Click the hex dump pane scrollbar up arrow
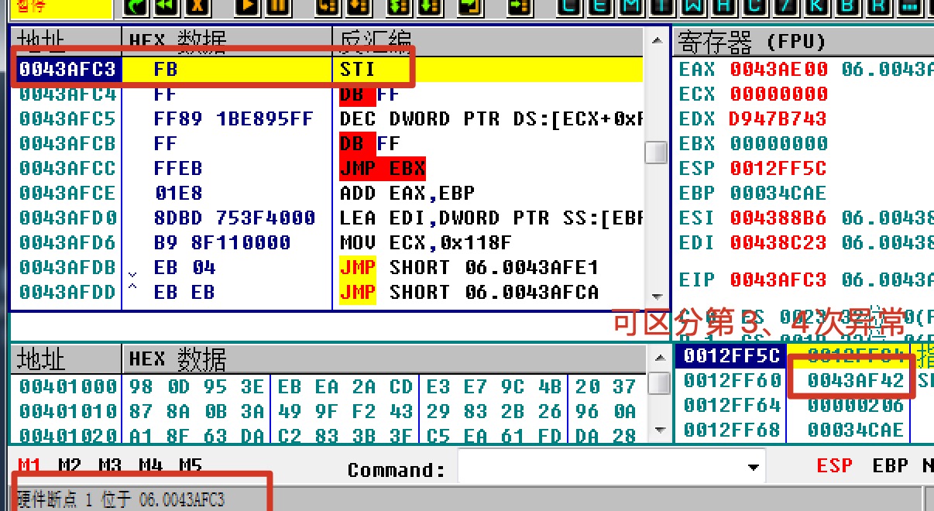The image size is (934, 511). click(x=659, y=358)
